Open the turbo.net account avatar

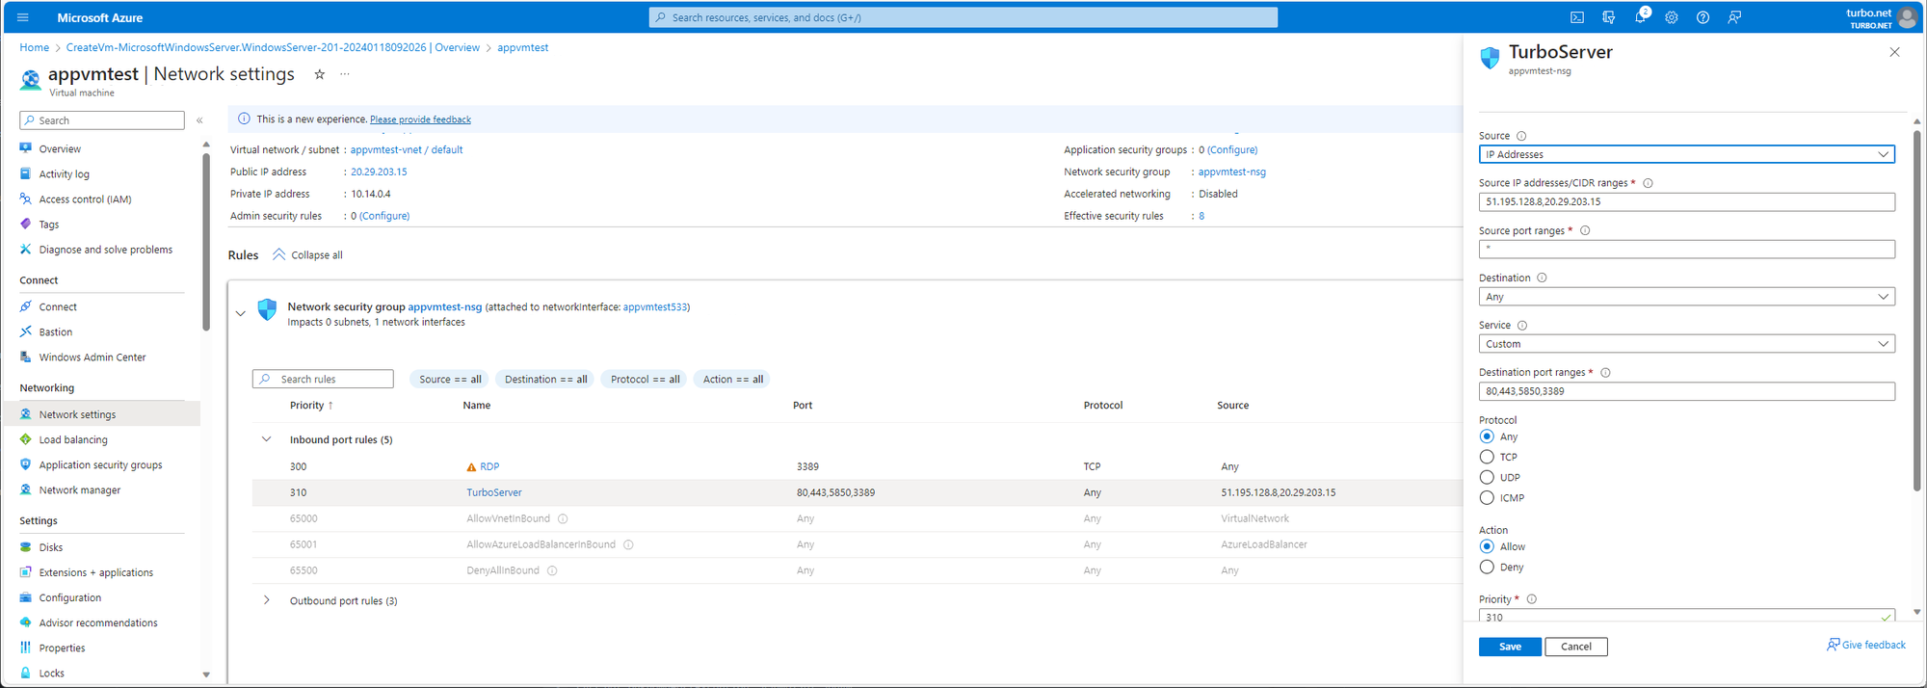[x=1907, y=17]
